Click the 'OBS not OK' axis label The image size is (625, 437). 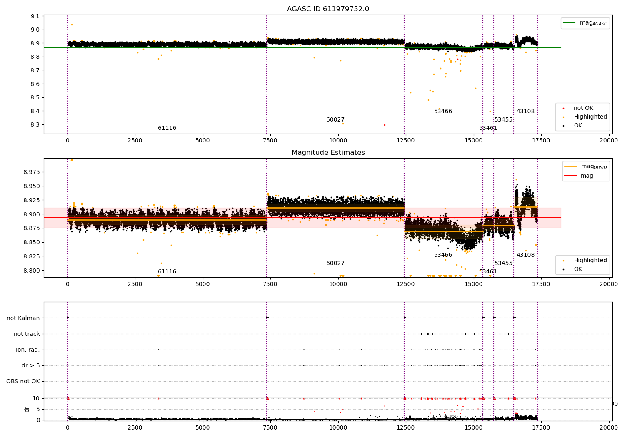pos(23,382)
